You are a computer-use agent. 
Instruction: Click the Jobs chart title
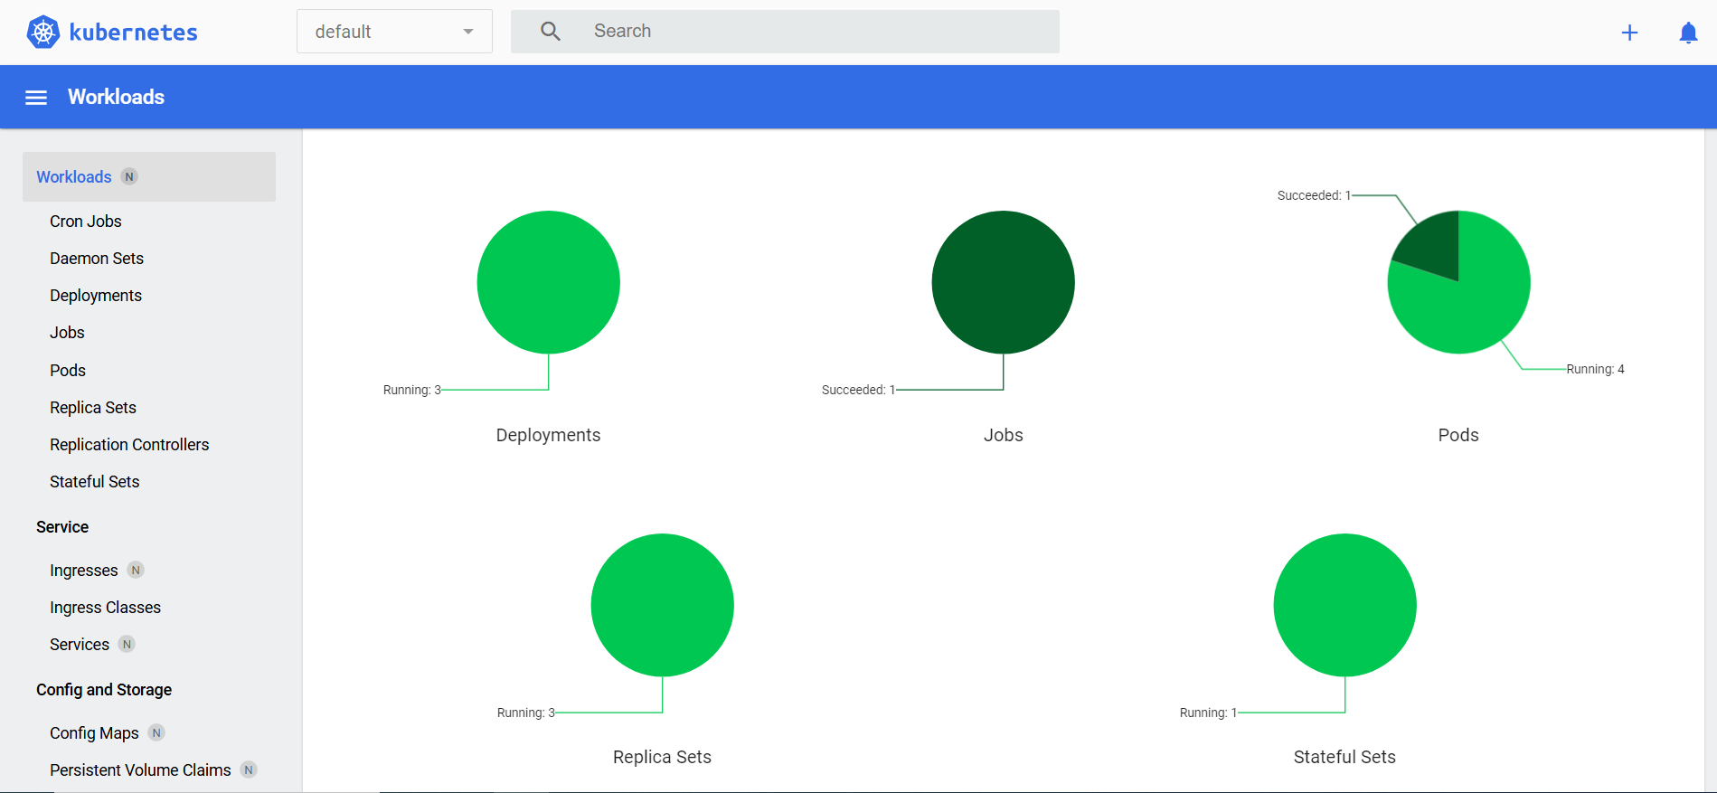(x=1004, y=435)
